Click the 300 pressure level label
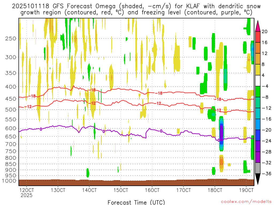The image size is (274, 205). (11, 57)
